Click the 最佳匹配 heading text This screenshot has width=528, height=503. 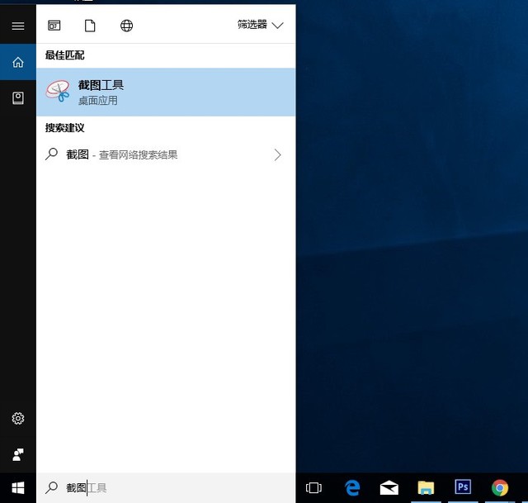pos(64,55)
